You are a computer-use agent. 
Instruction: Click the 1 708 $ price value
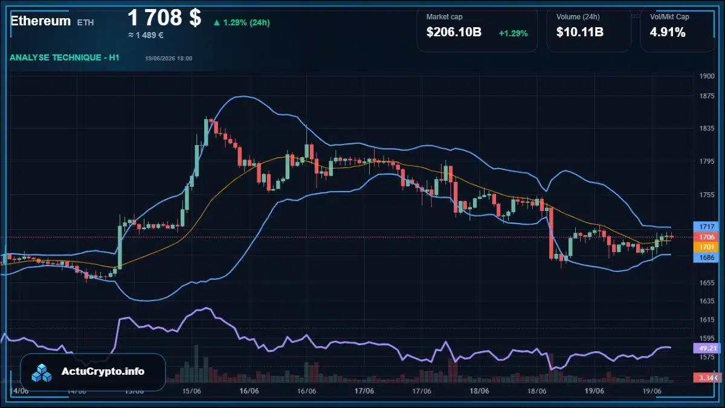coord(164,18)
